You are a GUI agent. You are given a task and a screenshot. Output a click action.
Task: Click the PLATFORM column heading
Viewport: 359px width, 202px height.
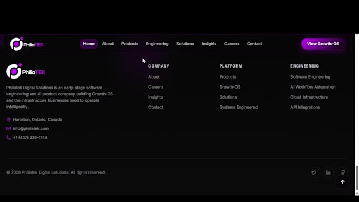[231, 66]
